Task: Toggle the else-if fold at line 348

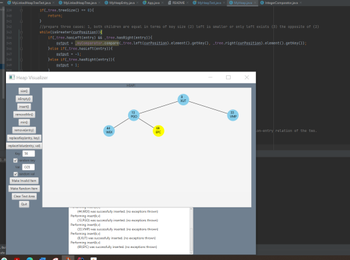Action: (x=21, y=59)
